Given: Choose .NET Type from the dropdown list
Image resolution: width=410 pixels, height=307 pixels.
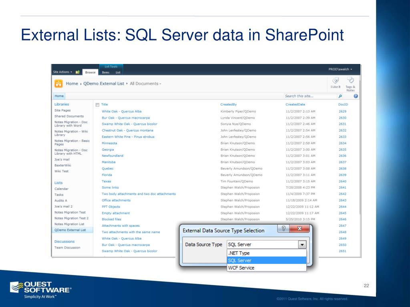Looking at the screenshot, I should coord(266,253).
